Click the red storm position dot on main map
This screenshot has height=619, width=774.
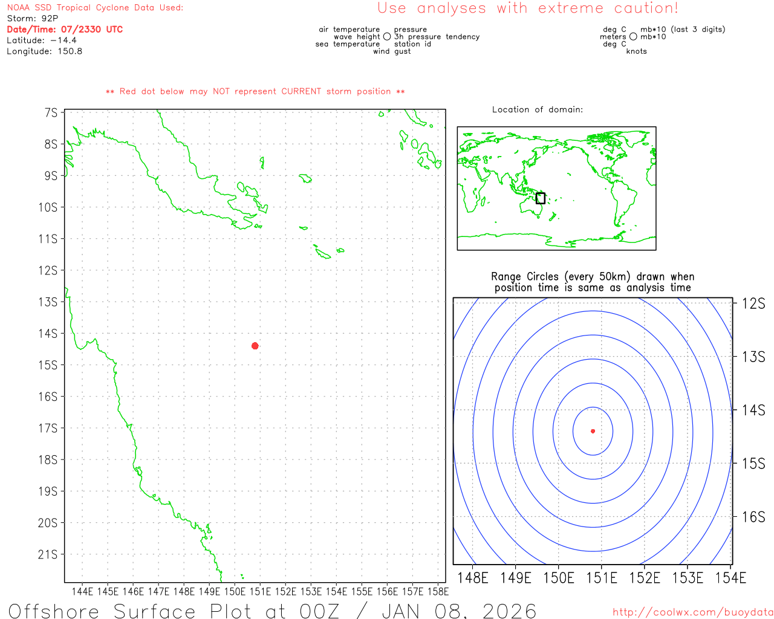(255, 346)
